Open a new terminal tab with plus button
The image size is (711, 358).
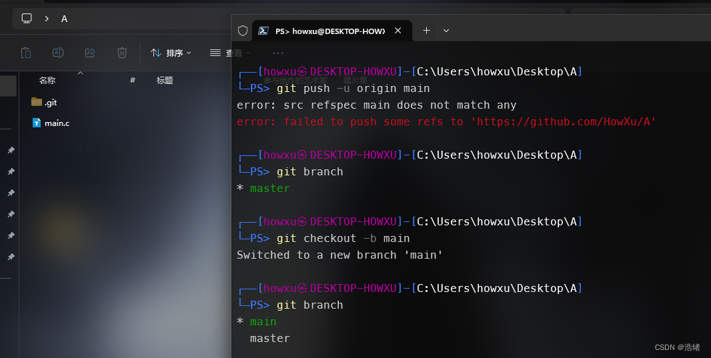pyautogui.click(x=427, y=31)
